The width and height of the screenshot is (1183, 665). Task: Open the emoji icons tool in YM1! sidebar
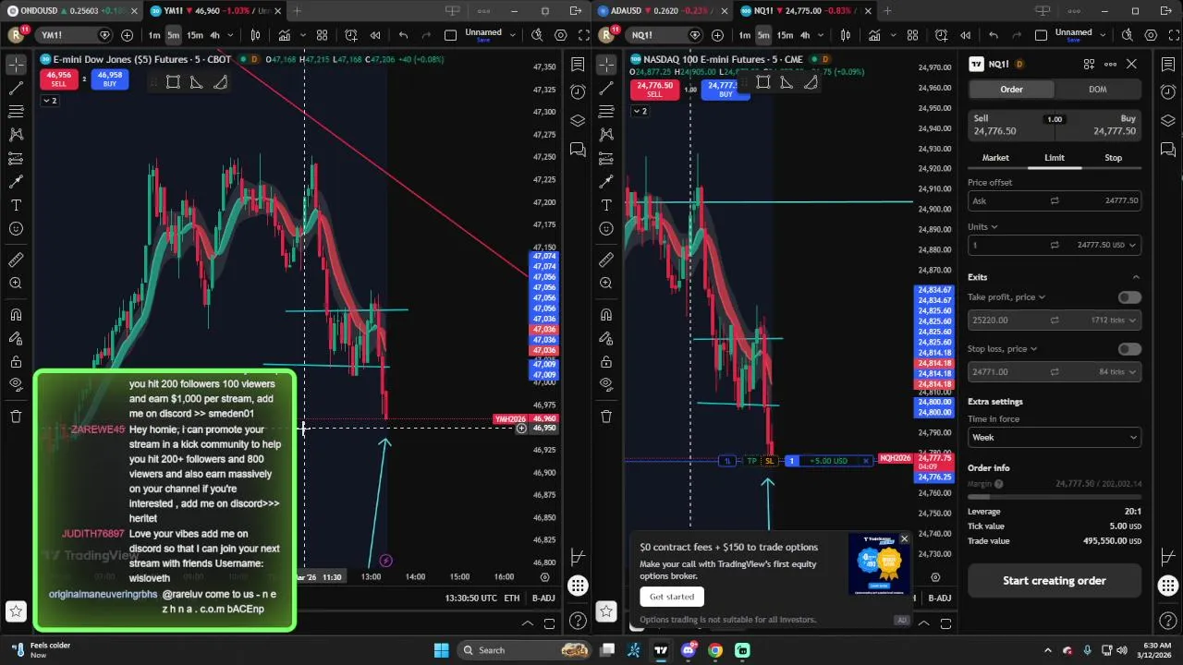pyautogui.click(x=16, y=229)
